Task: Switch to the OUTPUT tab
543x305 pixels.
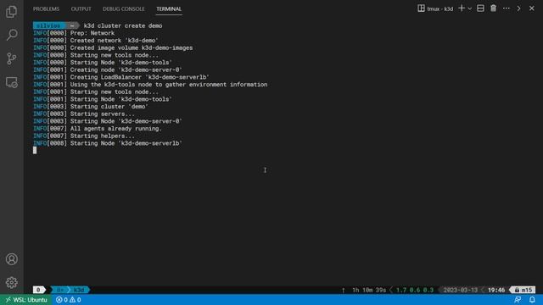Action: [x=81, y=9]
